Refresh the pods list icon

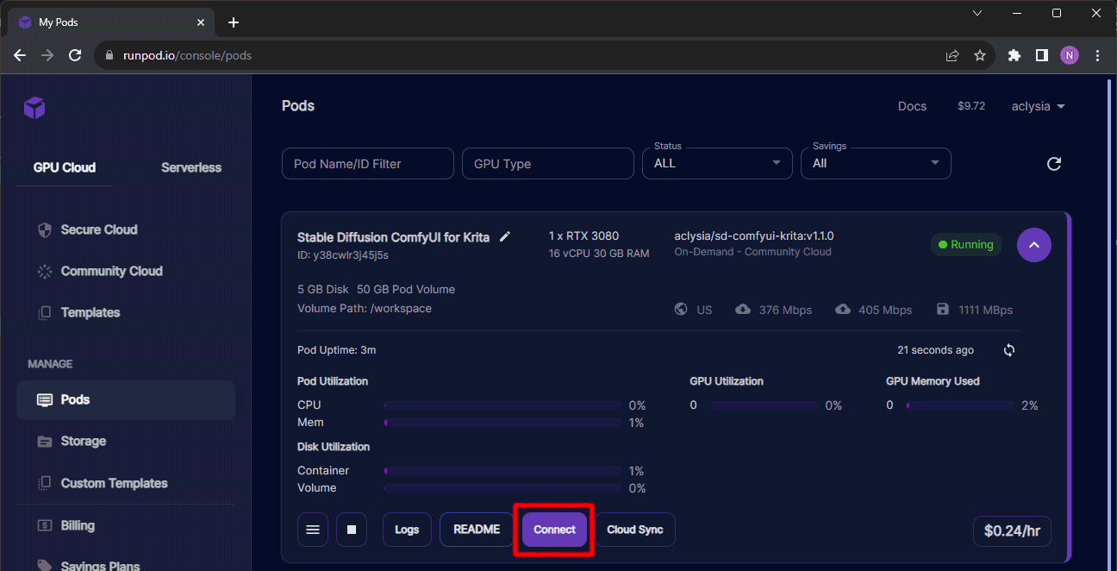[x=1053, y=164]
